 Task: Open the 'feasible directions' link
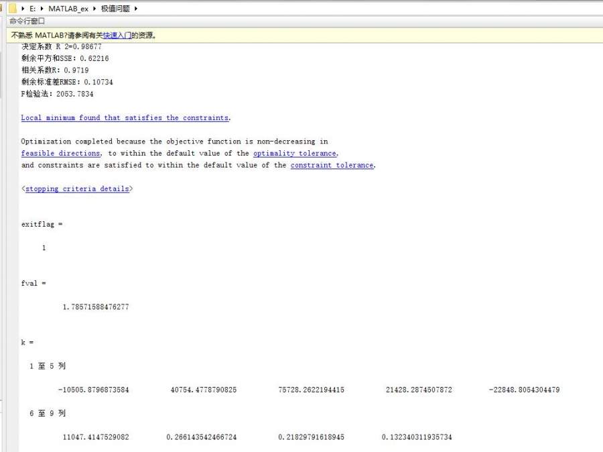click(x=60, y=153)
